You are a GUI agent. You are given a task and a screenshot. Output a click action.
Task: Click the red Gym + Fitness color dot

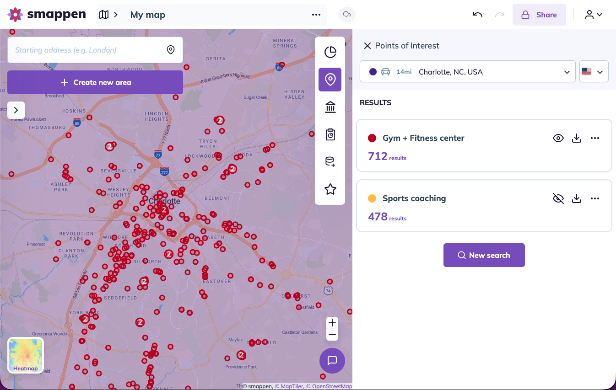[x=372, y=138]
